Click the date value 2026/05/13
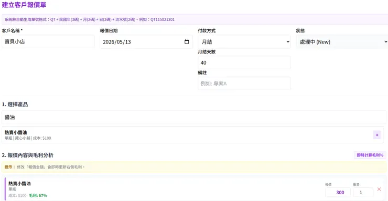 [117, 42]
